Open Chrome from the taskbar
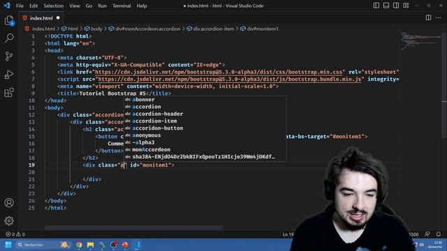 [x=79, y=245]
